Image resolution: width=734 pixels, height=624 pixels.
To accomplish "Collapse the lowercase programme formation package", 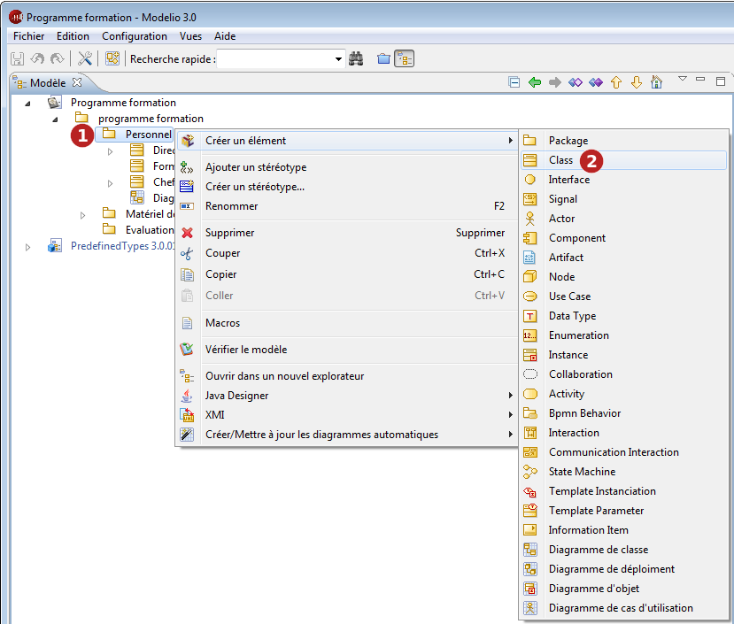I will pos(55,119).
